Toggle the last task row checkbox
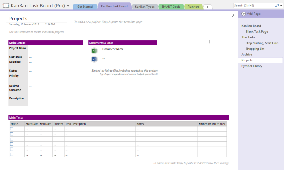 [12, 154]
